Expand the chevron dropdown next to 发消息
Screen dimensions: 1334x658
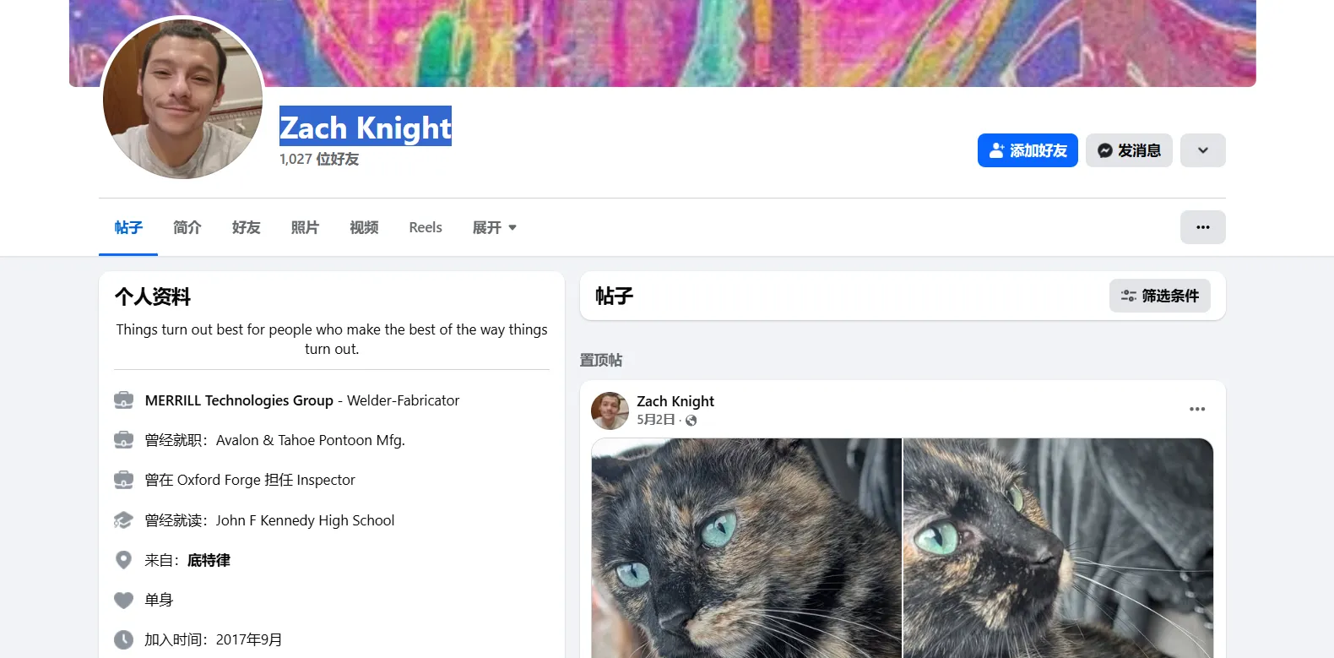1203,150
